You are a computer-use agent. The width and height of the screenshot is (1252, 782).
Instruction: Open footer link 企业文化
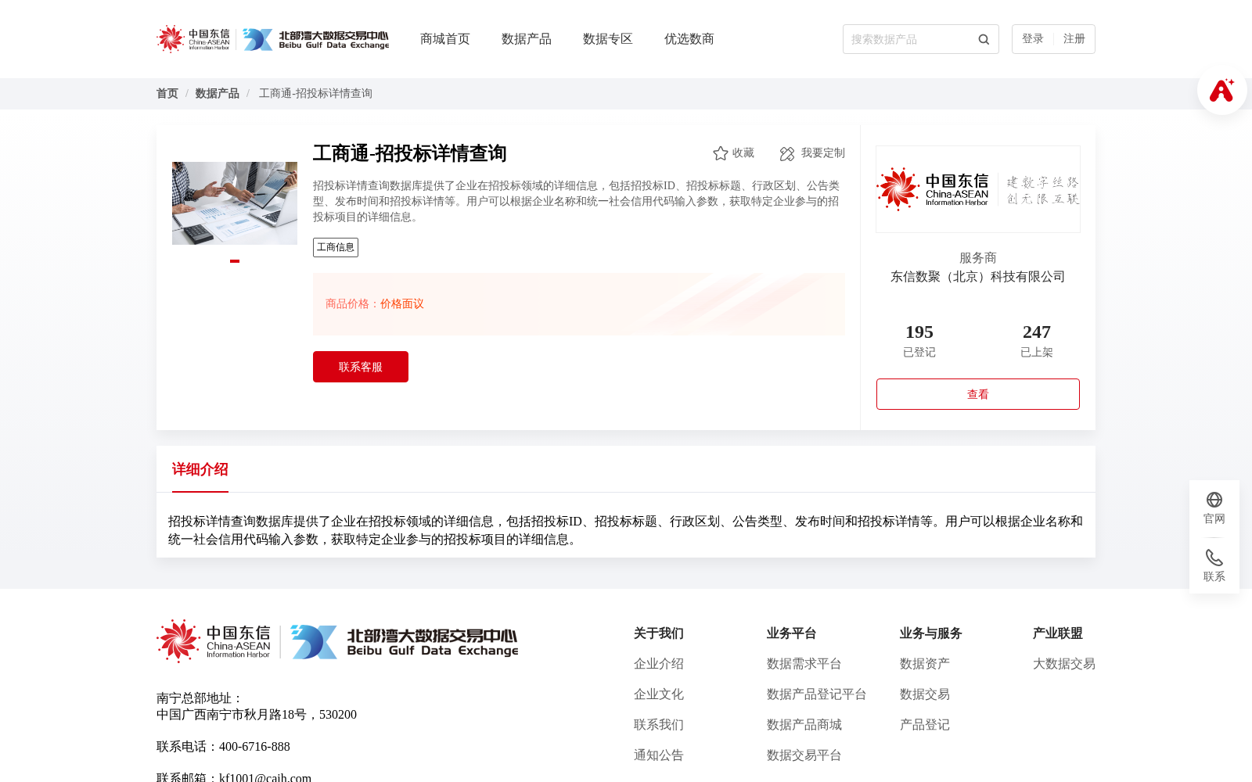(659, 694)
